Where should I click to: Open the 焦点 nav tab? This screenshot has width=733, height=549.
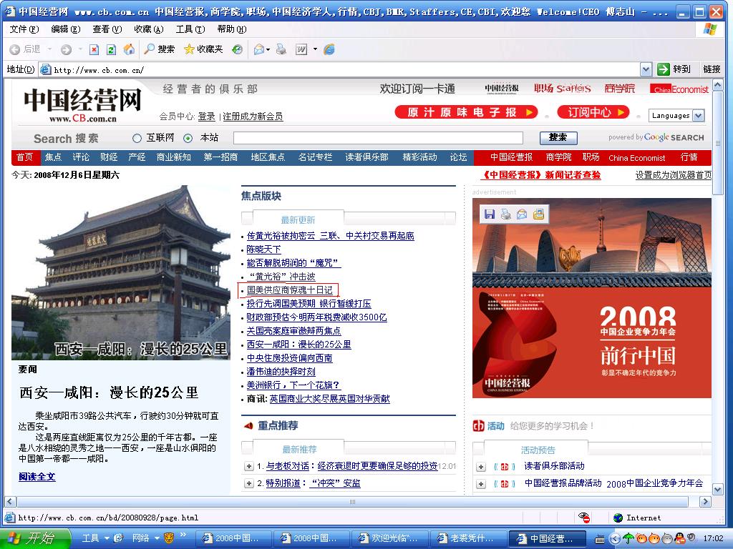(x=53, y=157)
